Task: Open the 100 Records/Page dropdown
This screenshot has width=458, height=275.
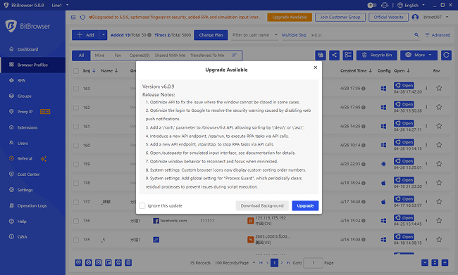Action: click(x=235, y=263)
